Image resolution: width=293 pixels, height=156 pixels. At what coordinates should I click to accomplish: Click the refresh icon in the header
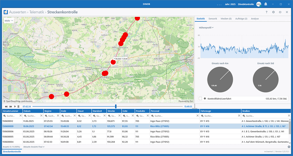click(x=280, y=12)
